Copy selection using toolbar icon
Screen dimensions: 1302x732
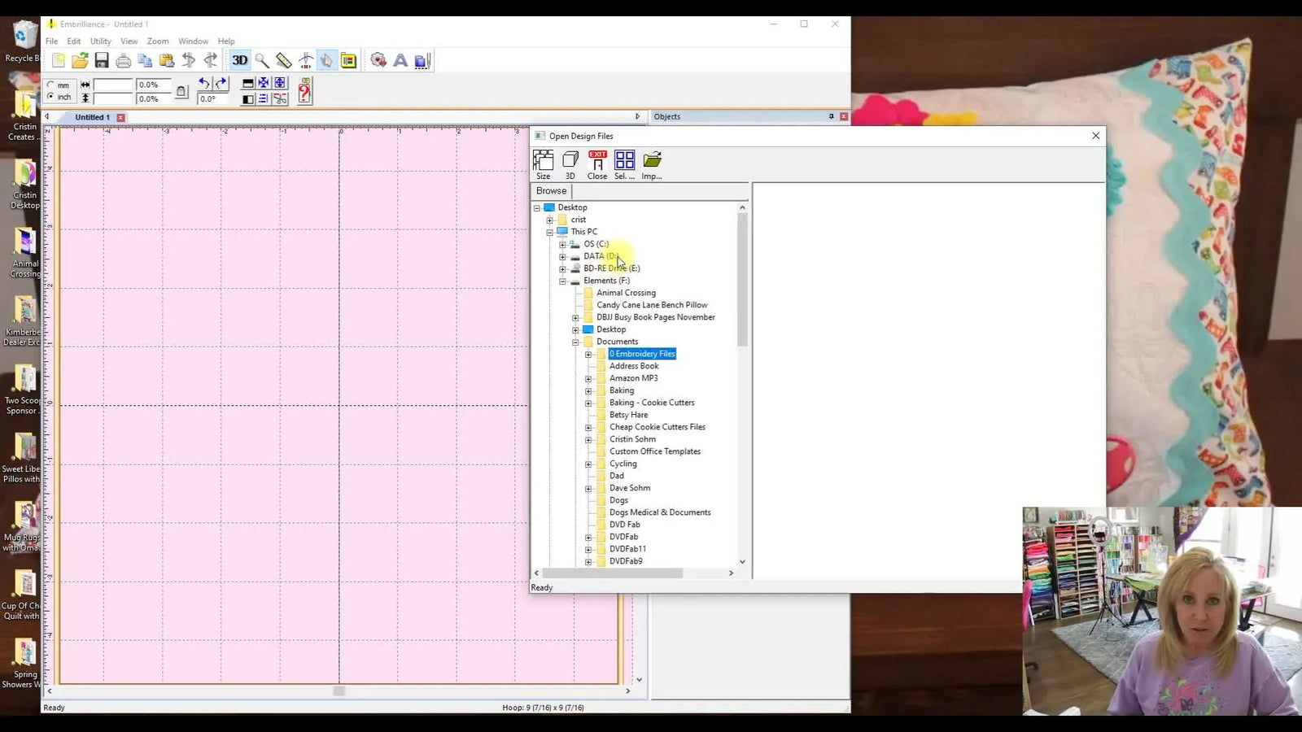point(145,60)
